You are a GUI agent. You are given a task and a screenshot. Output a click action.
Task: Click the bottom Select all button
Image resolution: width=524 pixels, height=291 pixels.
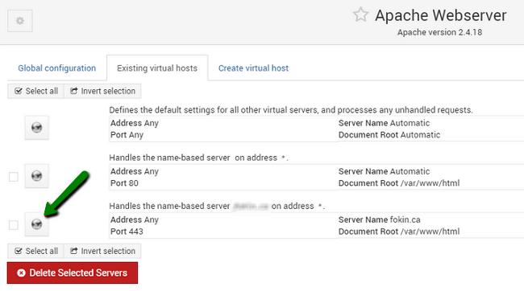pos(35,251)
